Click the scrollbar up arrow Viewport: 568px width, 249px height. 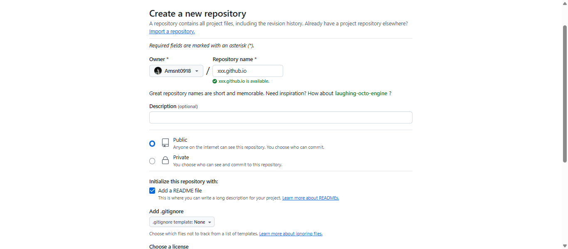point(565,3)
